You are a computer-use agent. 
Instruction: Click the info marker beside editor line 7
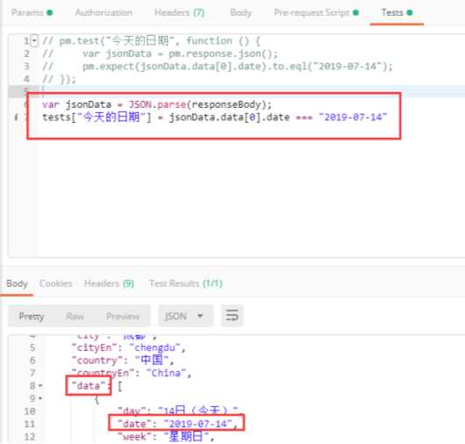16,118
